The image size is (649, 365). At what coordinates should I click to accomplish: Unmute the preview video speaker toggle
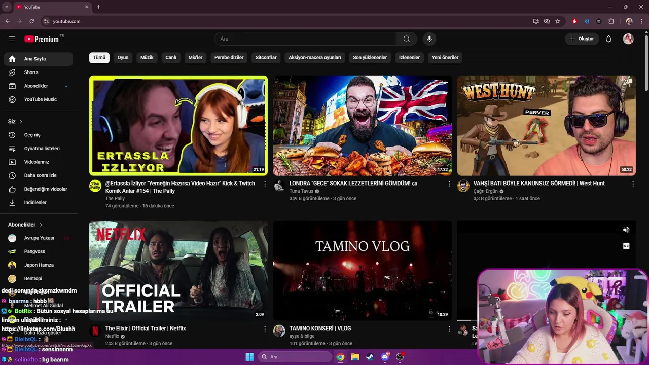pyautogui.click(x=626, y=230)
